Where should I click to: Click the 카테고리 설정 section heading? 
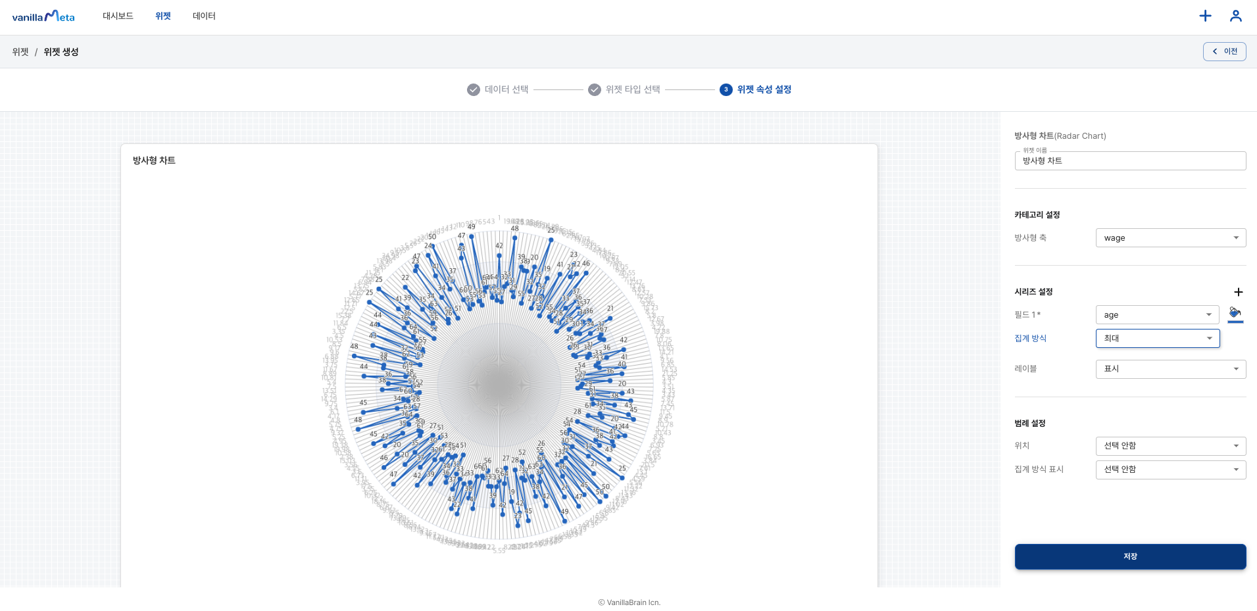pos(1037,215)
